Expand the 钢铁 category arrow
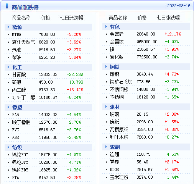This screenshot has height=184, width=194. pos(106,67)
